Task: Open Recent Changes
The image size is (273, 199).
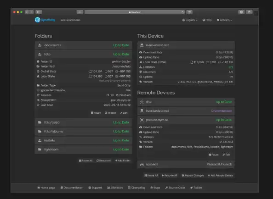Action: pyautogui.click(x=193, y=176)
